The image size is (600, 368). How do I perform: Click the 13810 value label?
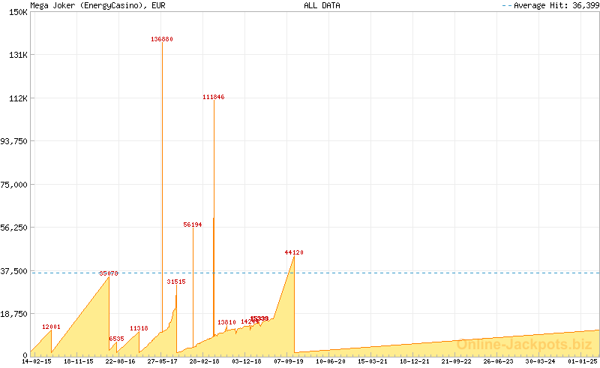[x=226, y=322]
